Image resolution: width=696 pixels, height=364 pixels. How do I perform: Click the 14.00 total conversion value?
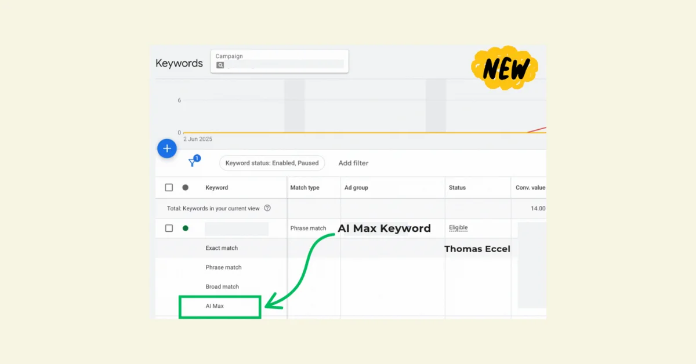[x=538, y=208]
